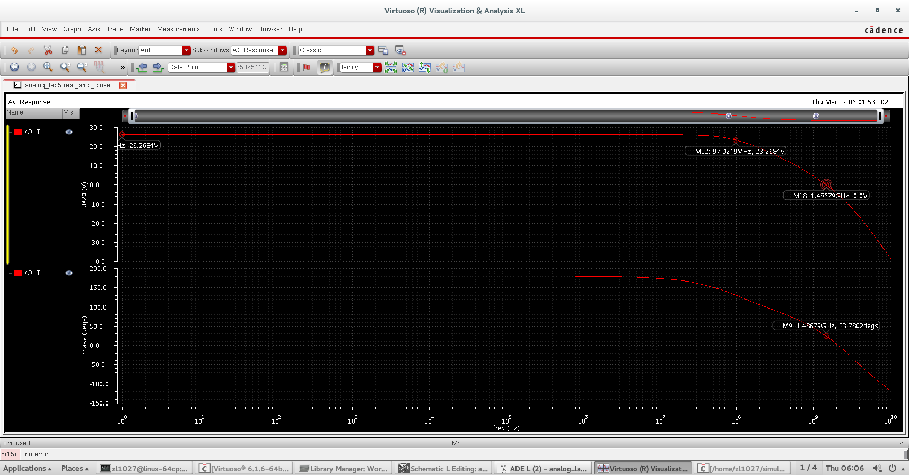This screenshot has height=475, width=909.
Task: Select the lower /OUT trace name
Action: click(33, 273)
